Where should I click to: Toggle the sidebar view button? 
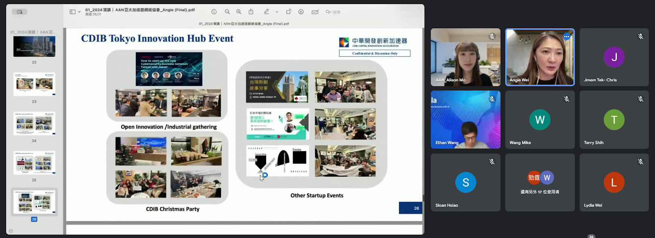pos(72,12)
